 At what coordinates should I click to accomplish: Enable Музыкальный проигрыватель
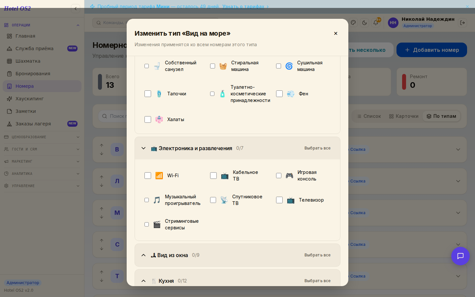[x=146, y=200]
